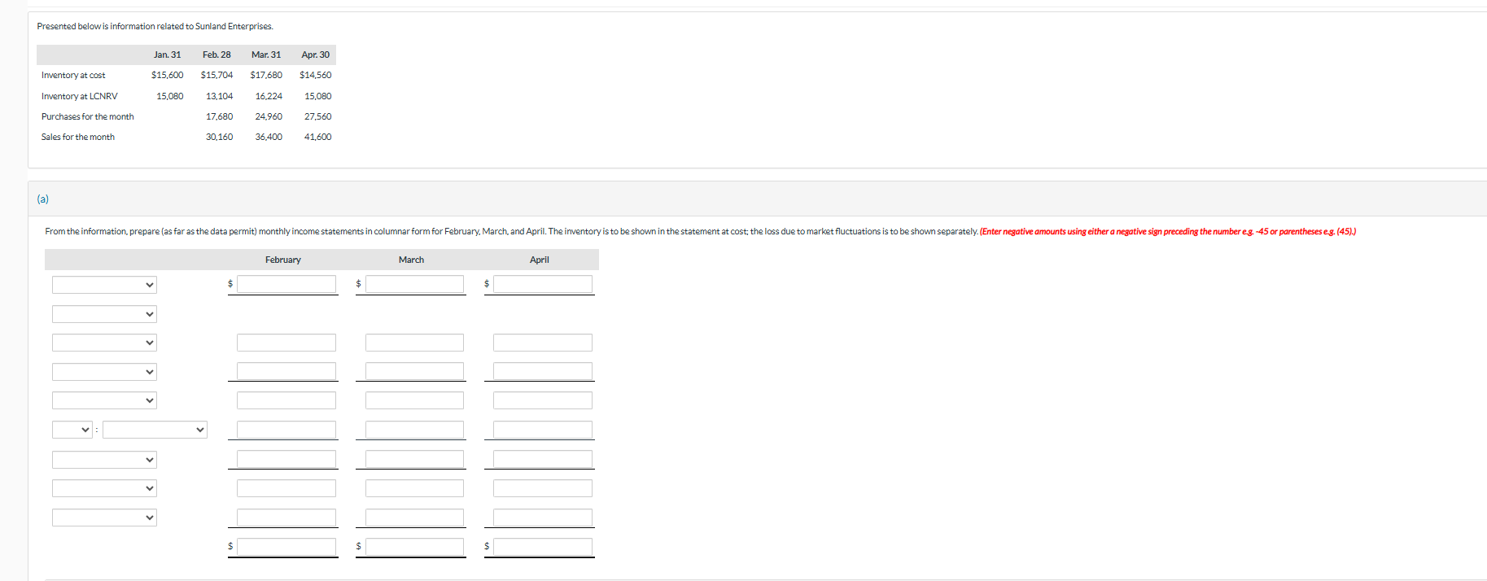Focus ninth row April amount field
This screenshot has width=1487, height=581.
point(543,518)
